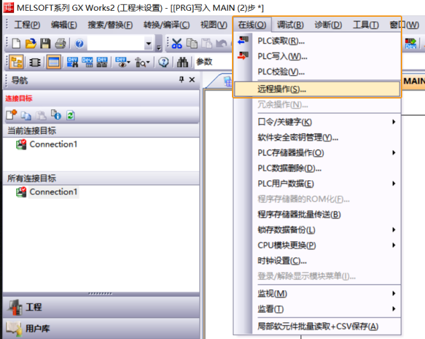
Task: Open the 工具(T) menu
Action: (365, 25)
